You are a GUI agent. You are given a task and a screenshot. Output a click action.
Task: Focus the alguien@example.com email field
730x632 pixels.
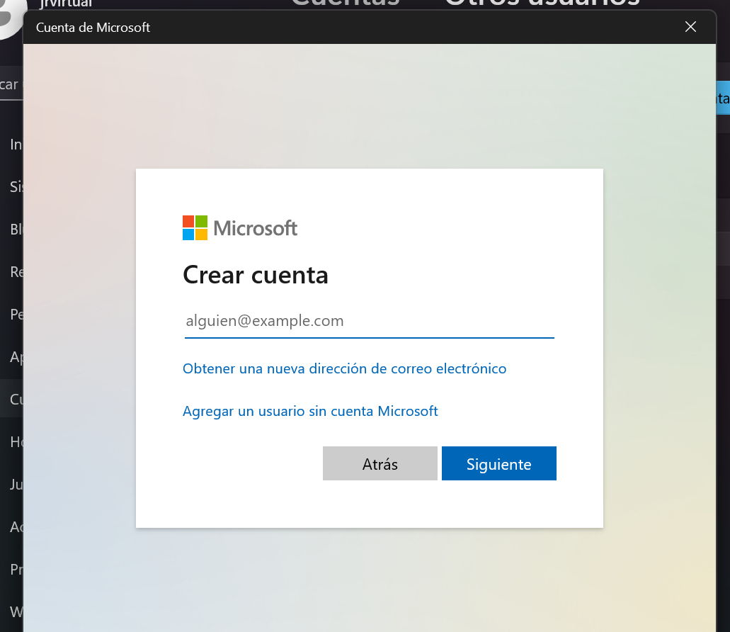coord(368,321)
